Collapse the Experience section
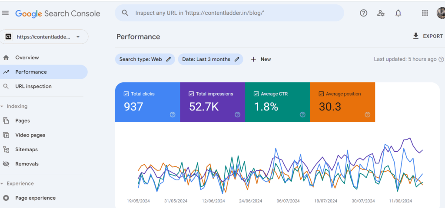Image resolution: width=445 pixels, height=208 pixels. coord(17,183)
